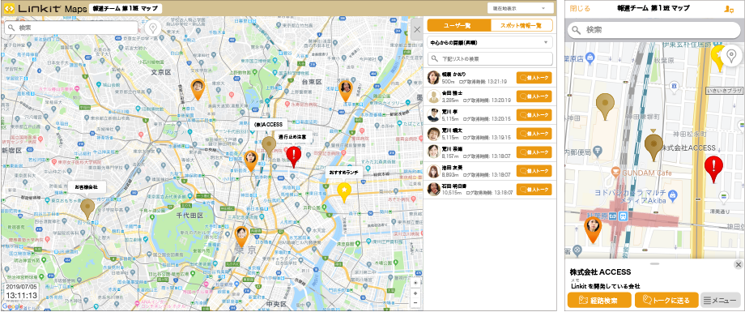This screenshot has width=745, height=312.
Task: Open the メニュー button in detail sheet
Action: pos(720,300)
